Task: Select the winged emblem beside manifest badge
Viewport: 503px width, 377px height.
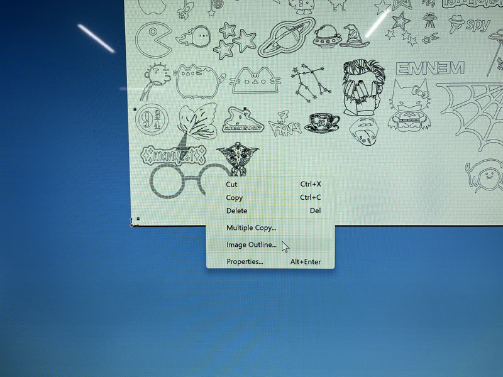Action: (x=238, y=160)
